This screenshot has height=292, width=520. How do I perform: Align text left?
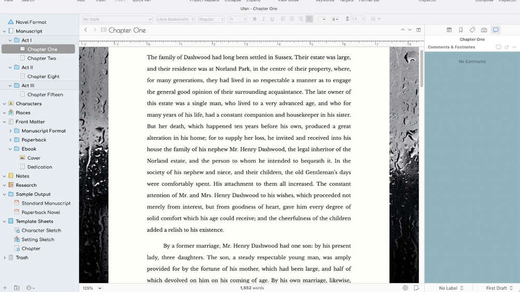283,19
